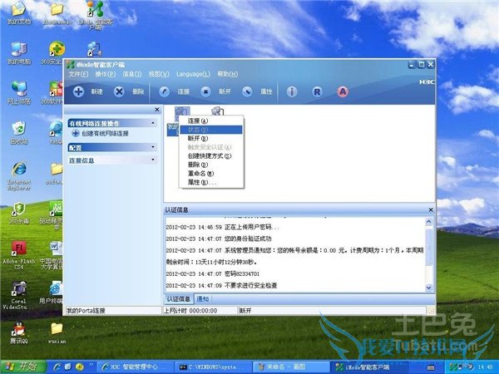Click the plus icon beside 创建有线网络连接
The image size is (499, 374).
click(x=76, y=133)
